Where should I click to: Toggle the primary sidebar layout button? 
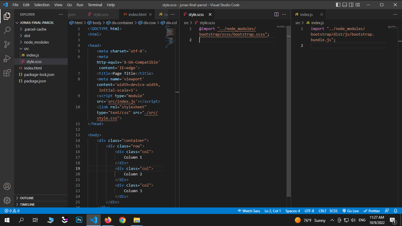338,5
